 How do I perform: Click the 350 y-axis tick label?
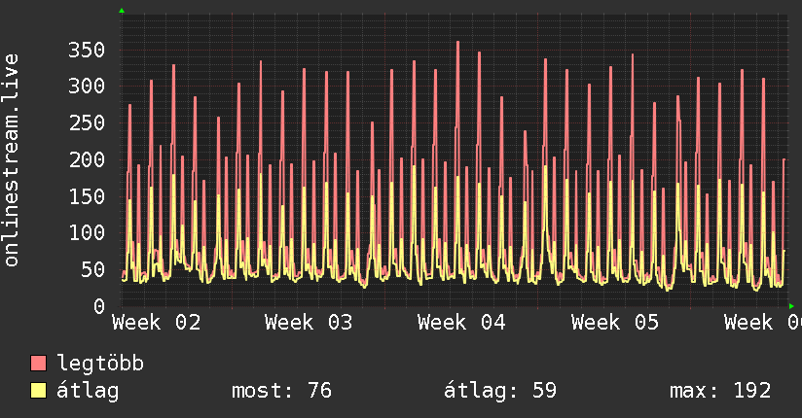(87, 50)
